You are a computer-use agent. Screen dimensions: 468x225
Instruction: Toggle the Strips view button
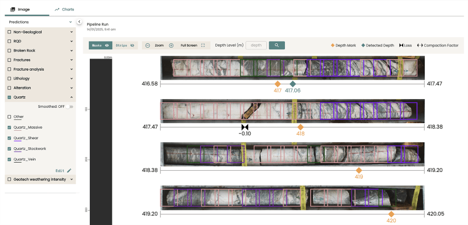tap(125, 45)
